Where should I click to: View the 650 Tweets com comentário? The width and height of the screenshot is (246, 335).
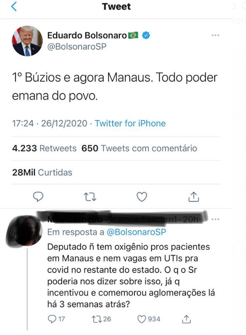pyautogui.click(x=139, y=148)
